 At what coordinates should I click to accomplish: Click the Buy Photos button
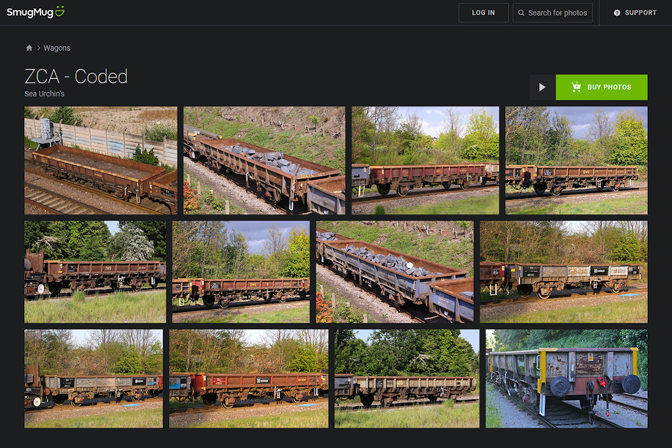pos(601,87)
